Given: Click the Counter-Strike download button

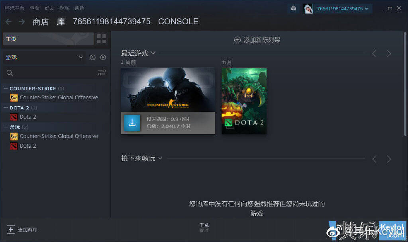Looking at the screenshot, I should point(132,123).
